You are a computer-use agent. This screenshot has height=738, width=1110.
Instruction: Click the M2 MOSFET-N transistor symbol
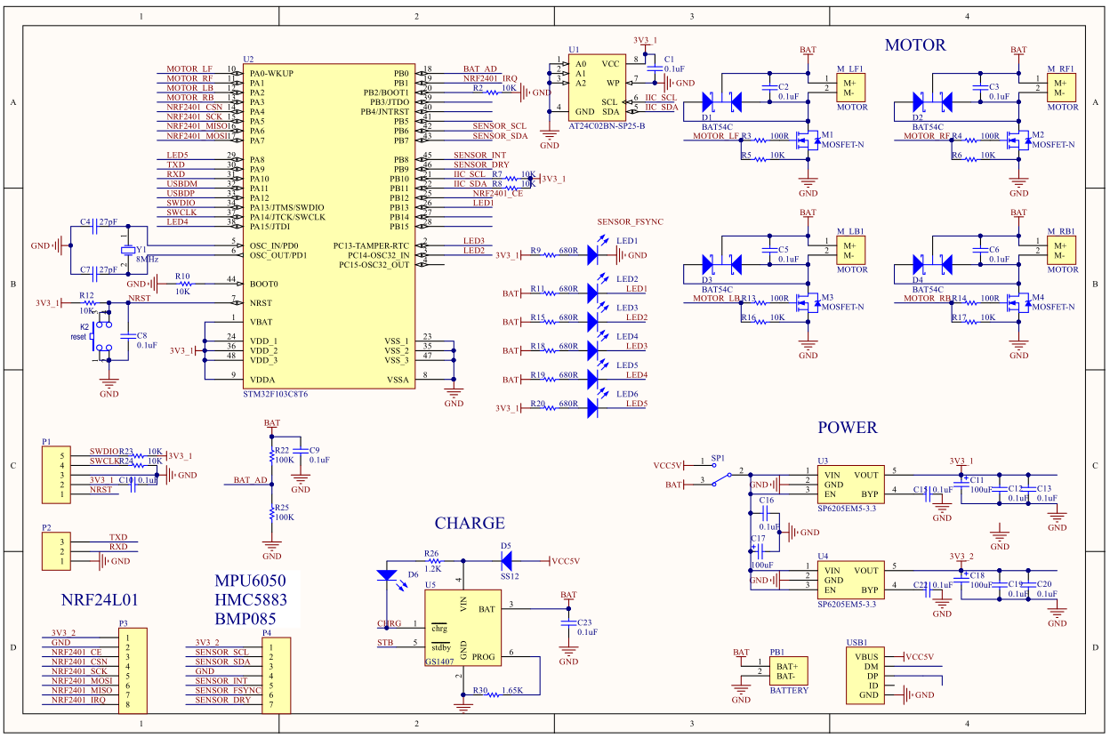(1018, 140)
